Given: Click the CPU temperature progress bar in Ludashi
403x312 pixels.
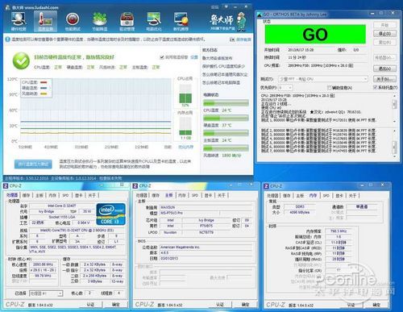Looking at the screenshot, I should pyautogui.click(x=226, y=103).
